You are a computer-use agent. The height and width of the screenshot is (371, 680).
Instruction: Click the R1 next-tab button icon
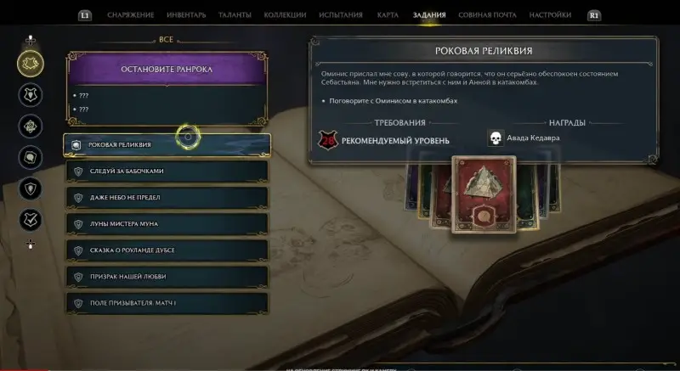(x=593, y=15)
